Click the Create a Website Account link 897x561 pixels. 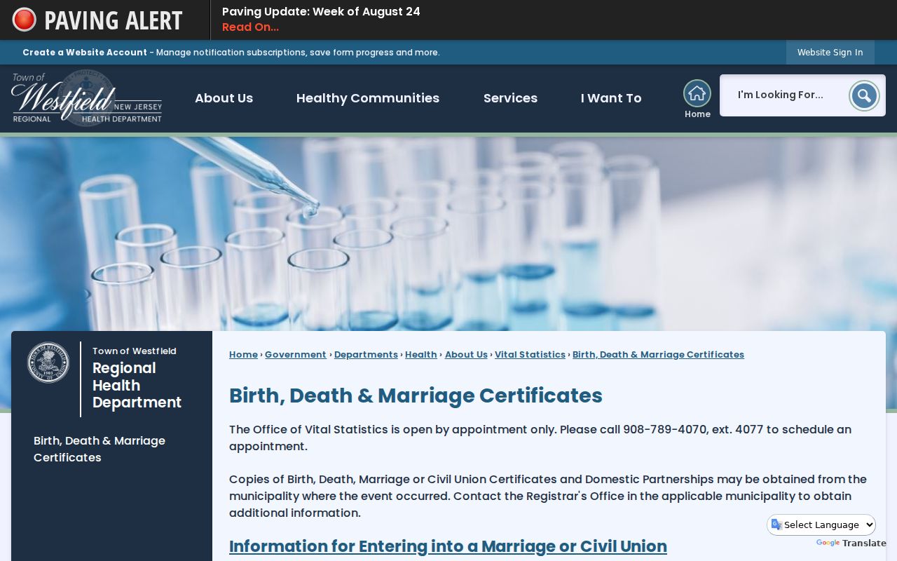pyautogui.click(x=85, y=52)
